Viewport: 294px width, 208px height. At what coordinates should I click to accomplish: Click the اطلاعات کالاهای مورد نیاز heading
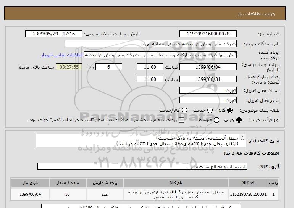[251, 153]
